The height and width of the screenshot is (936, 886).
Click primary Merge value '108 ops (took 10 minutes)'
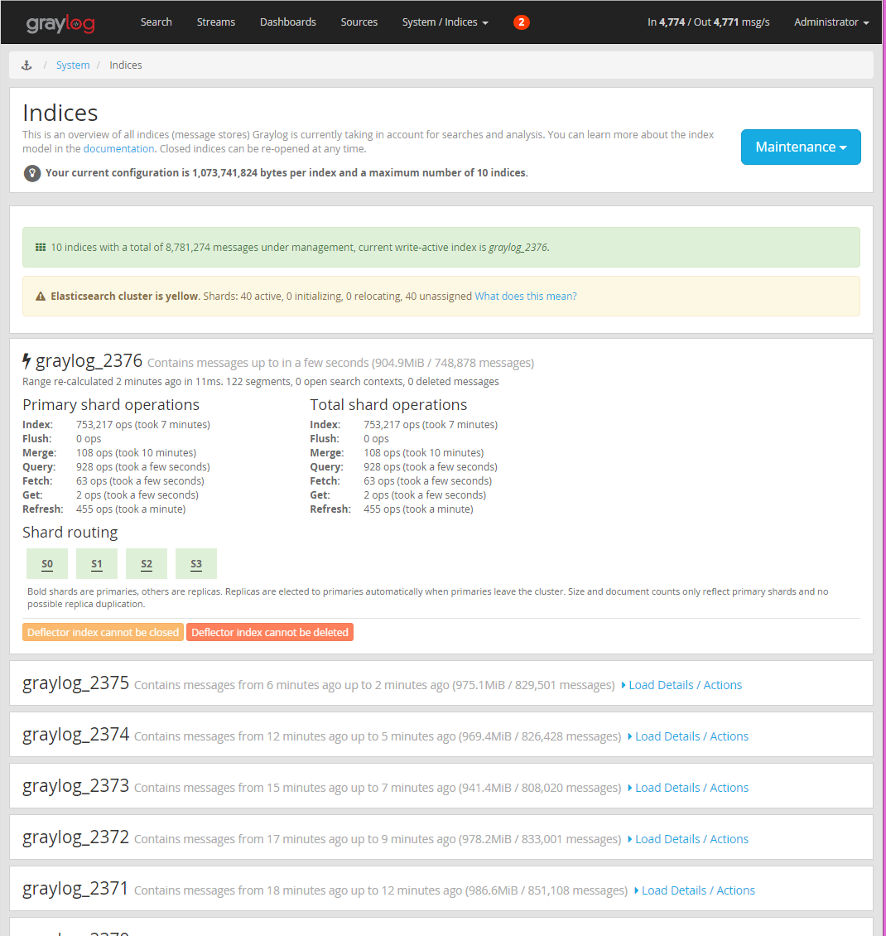point(136,453)
